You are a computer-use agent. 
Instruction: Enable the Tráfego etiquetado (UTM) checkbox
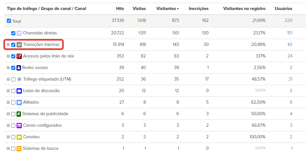[x=13, y=79]
